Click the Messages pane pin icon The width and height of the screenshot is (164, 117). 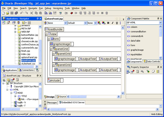[x=45, y=104]
